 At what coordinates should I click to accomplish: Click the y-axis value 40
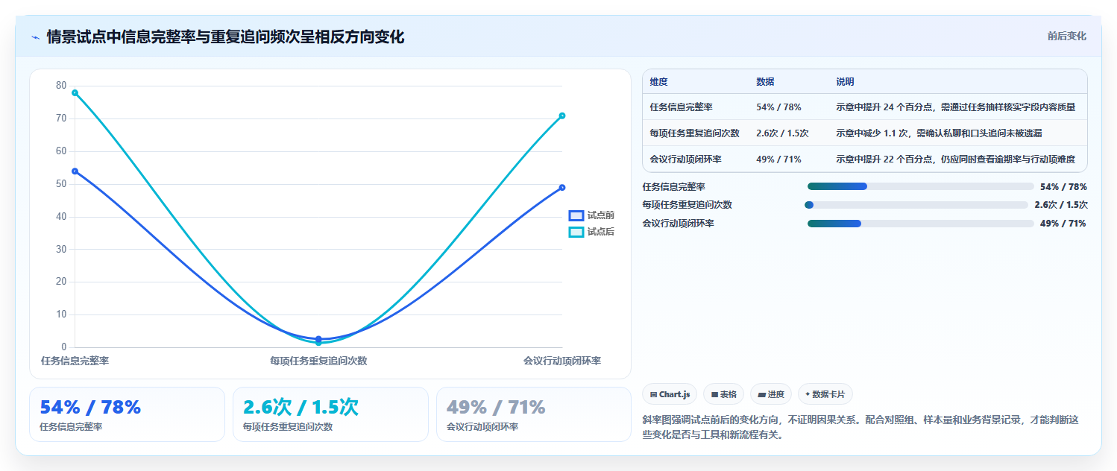pyautogui.click(x=61, y=217)
